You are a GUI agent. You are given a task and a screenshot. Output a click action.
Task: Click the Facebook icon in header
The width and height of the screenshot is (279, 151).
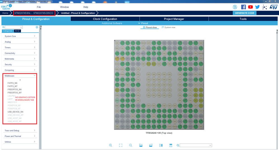[243, 7]
